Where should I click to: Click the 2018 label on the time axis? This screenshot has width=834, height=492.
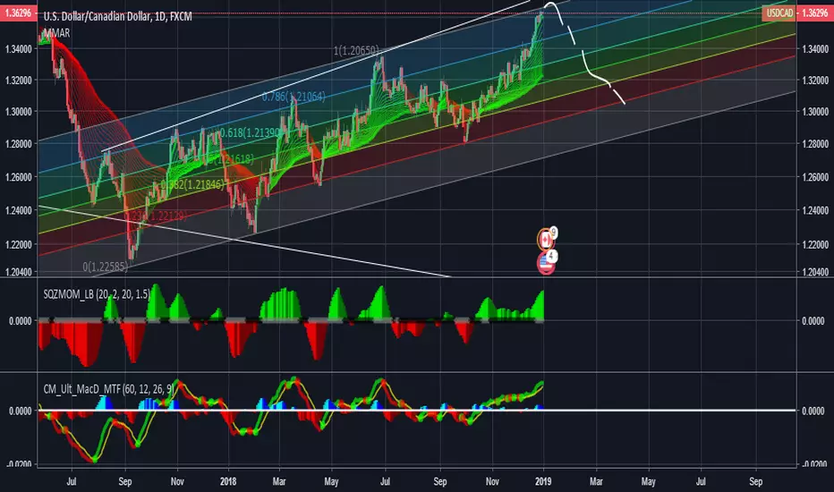tap(227, 481)
